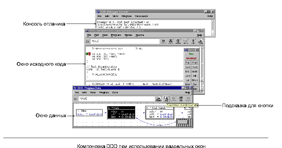Click the Break stop-sign toolbar icon
Image resolution: width=282 pixels, height=148 pixels.
pyautogui.click(x=178, y=41)
